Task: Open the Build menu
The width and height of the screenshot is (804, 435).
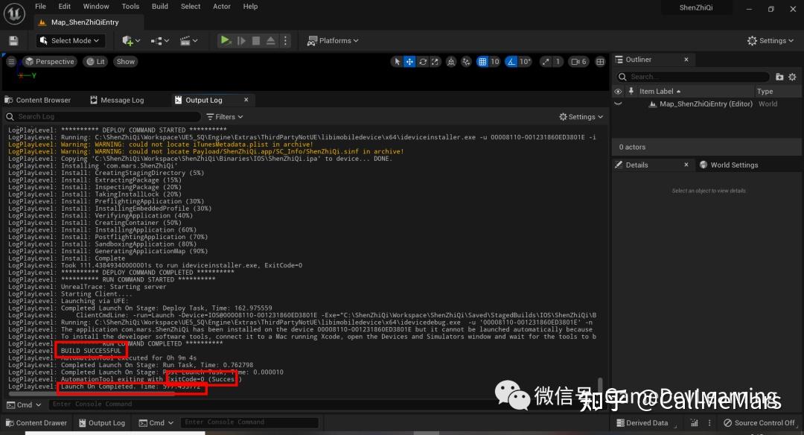Action: click(160, 6)
